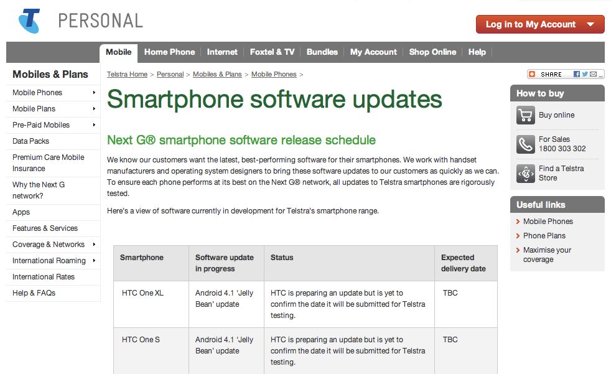Click the Buy online shopping cart icon
Screen dimensions: 611x374
coord(526,115)
